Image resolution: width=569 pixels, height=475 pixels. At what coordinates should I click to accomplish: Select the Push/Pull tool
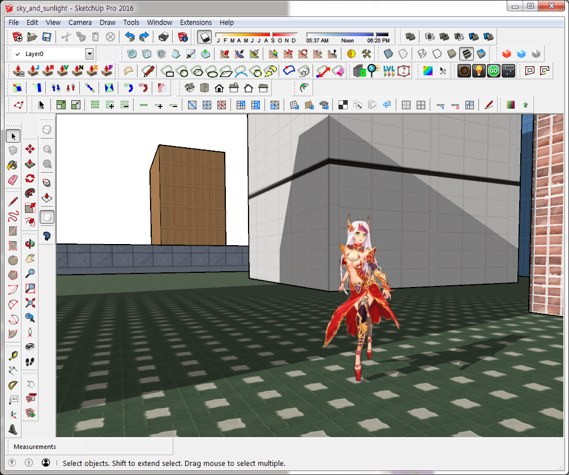(x=30, y=164)
